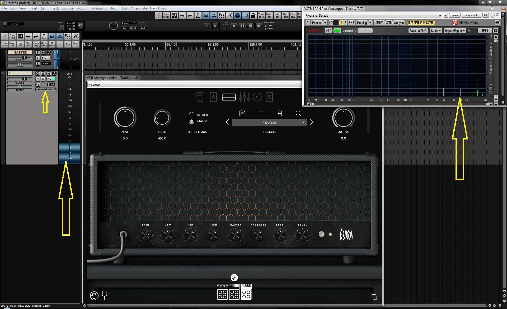Click Hide Meters and Stats button

[421, 23]
